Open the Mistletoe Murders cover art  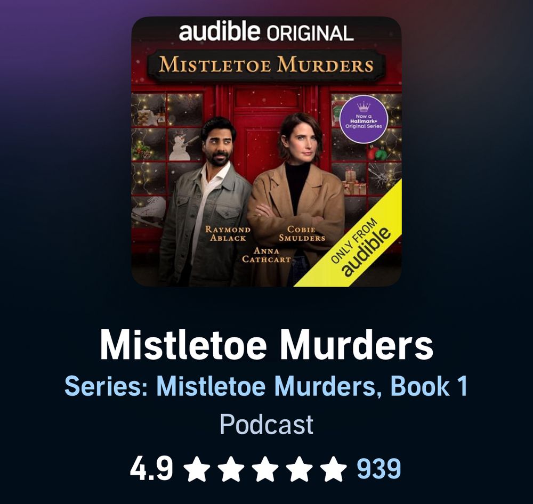[266, 152]
